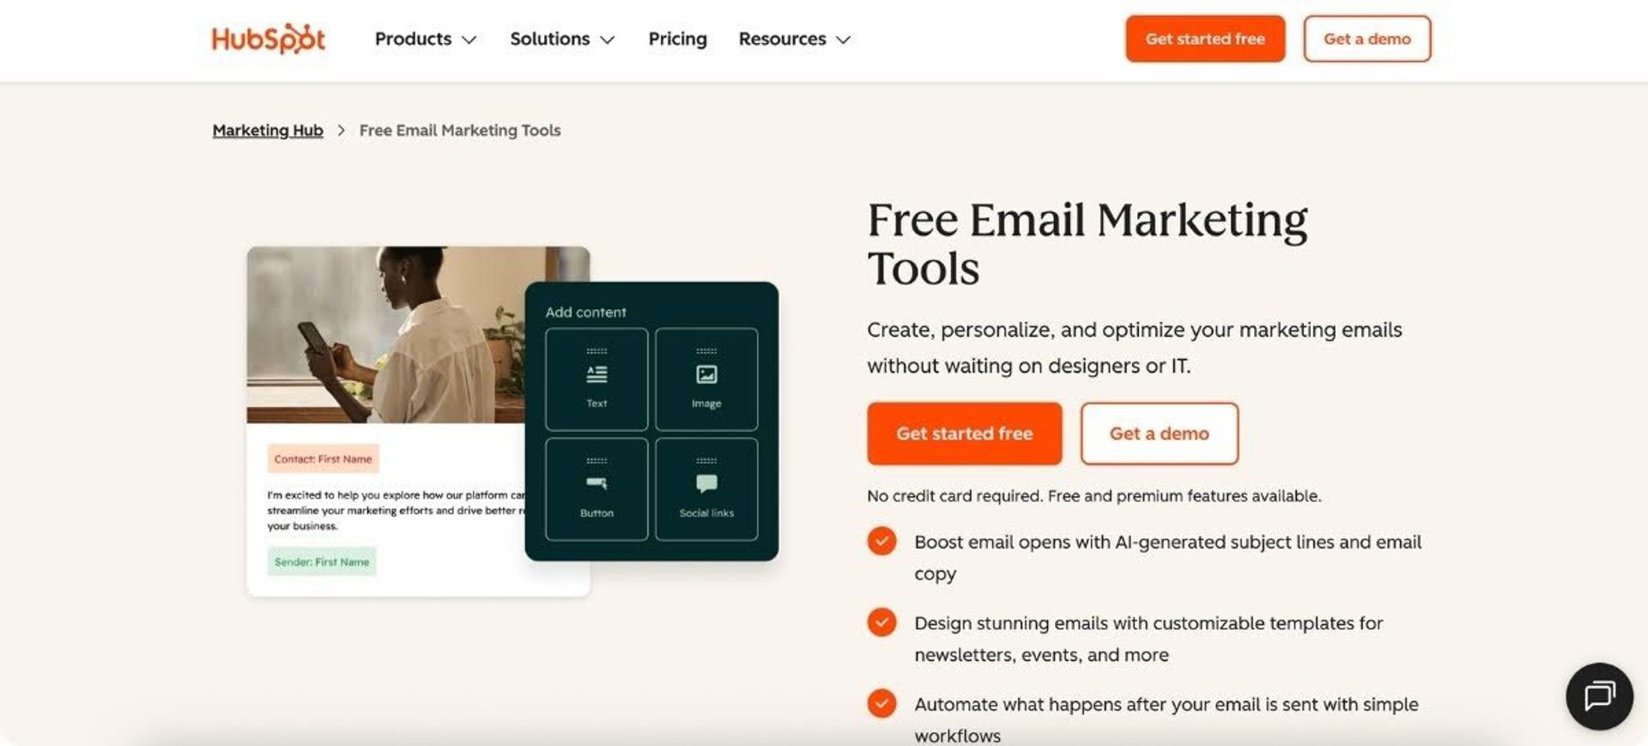The width and height of the screenshot is (1648, 746).
Task: Click the hero Get started free button
Action: (x=964, y=434)
